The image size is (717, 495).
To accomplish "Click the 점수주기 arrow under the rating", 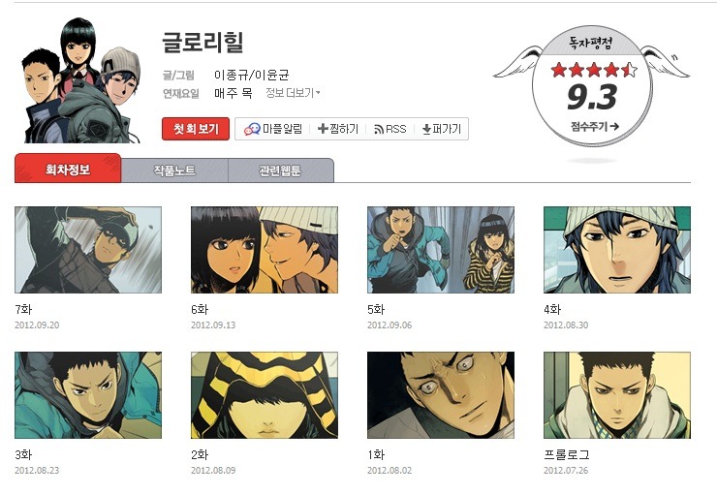I will 614,126.
